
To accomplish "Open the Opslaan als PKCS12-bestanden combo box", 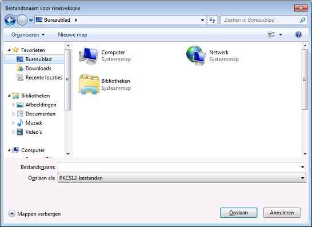I will 182,178.
